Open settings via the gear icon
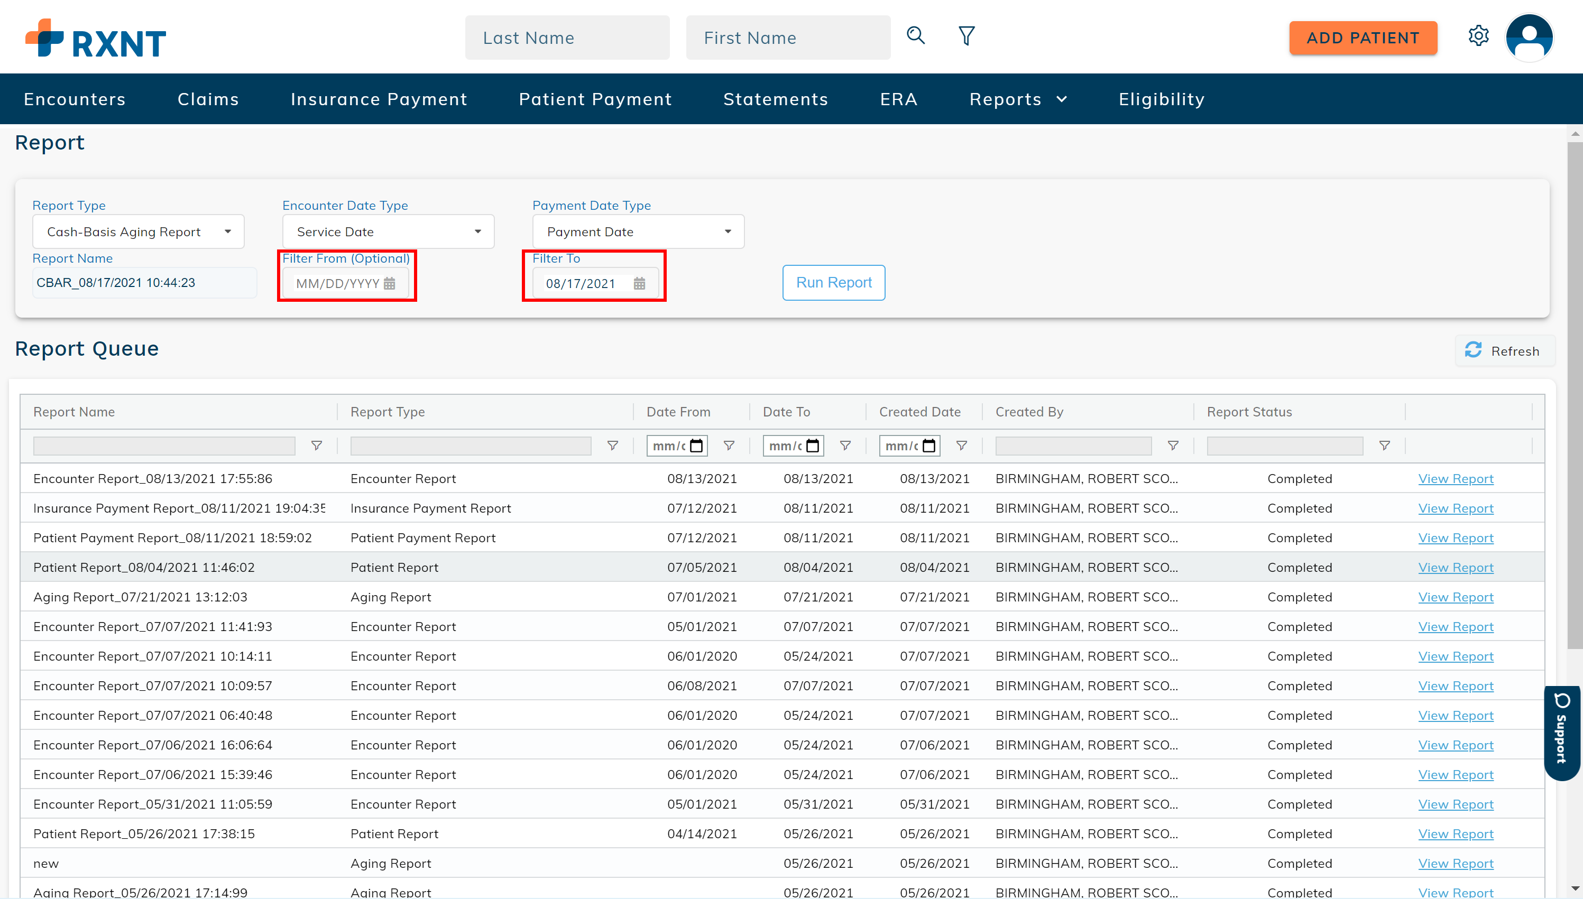Image resolution: width=1583 pixels, height=899 pixels. point(1478,36)
